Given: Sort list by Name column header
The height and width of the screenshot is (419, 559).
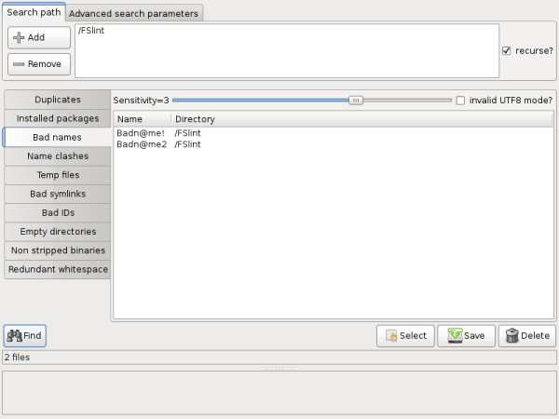Looking at the screenshot, I should pos(140,119).
